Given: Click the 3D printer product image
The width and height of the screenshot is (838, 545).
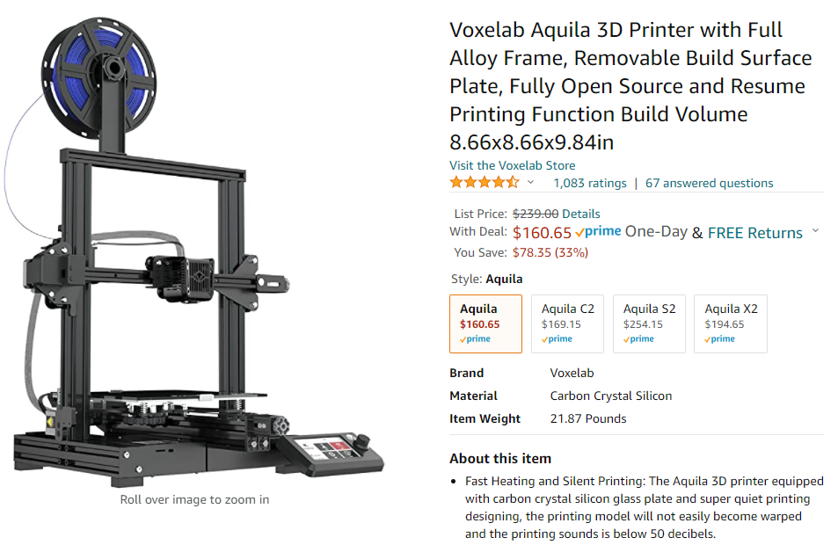Looking at the screenshot, I should click(x=194, y=251).
